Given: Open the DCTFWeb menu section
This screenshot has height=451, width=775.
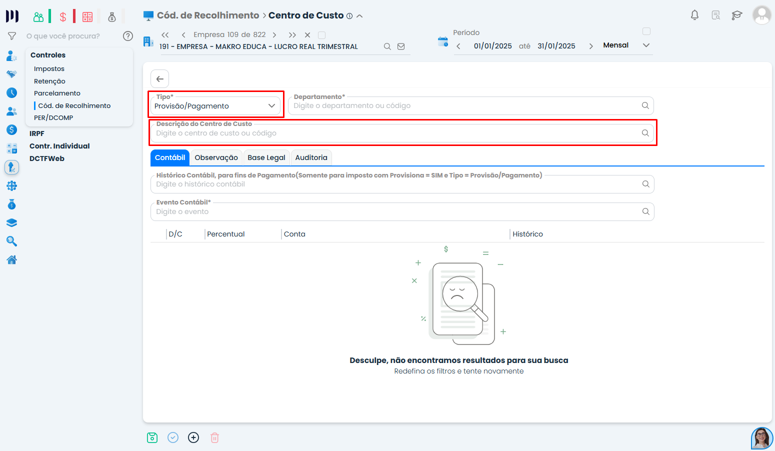Looking at the screenshot, I should (x=47, y=158).
